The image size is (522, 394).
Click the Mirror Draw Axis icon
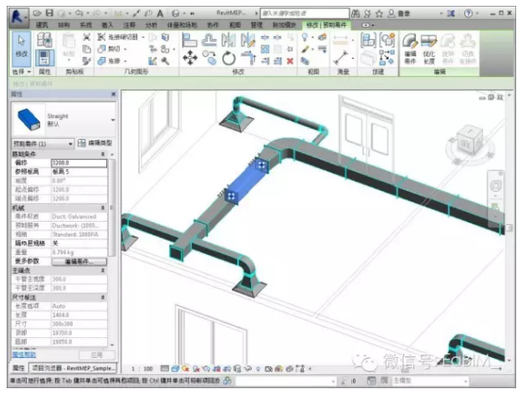[x=248, y=40]
